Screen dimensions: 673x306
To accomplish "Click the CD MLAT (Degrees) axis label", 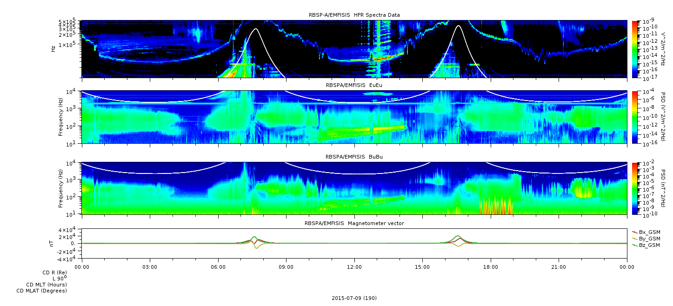I will pos(41,291).
